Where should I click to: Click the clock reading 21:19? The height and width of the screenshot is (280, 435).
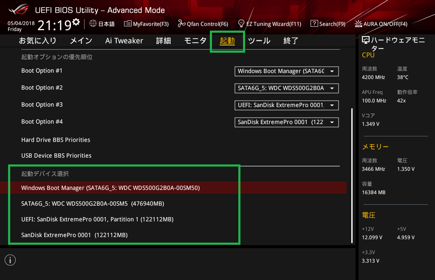(x=55, y=25)
